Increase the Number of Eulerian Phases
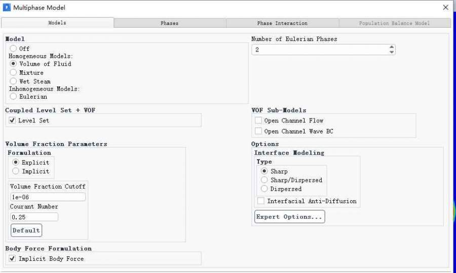 pos(391,48)
